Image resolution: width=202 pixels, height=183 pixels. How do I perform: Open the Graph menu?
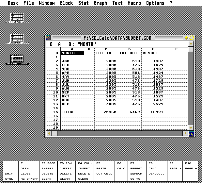100,3
